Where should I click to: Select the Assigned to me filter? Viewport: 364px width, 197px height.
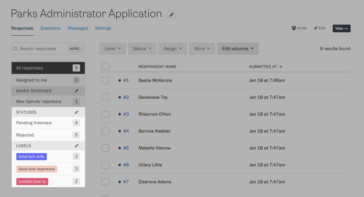(48, 80)
